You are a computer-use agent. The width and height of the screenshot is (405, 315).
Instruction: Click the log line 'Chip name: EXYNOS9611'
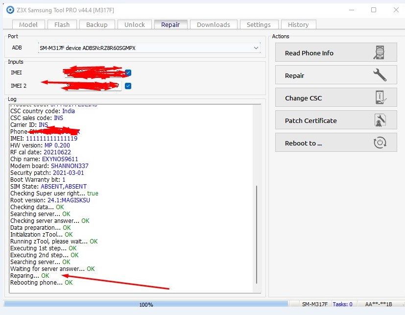tap(44, 159)
